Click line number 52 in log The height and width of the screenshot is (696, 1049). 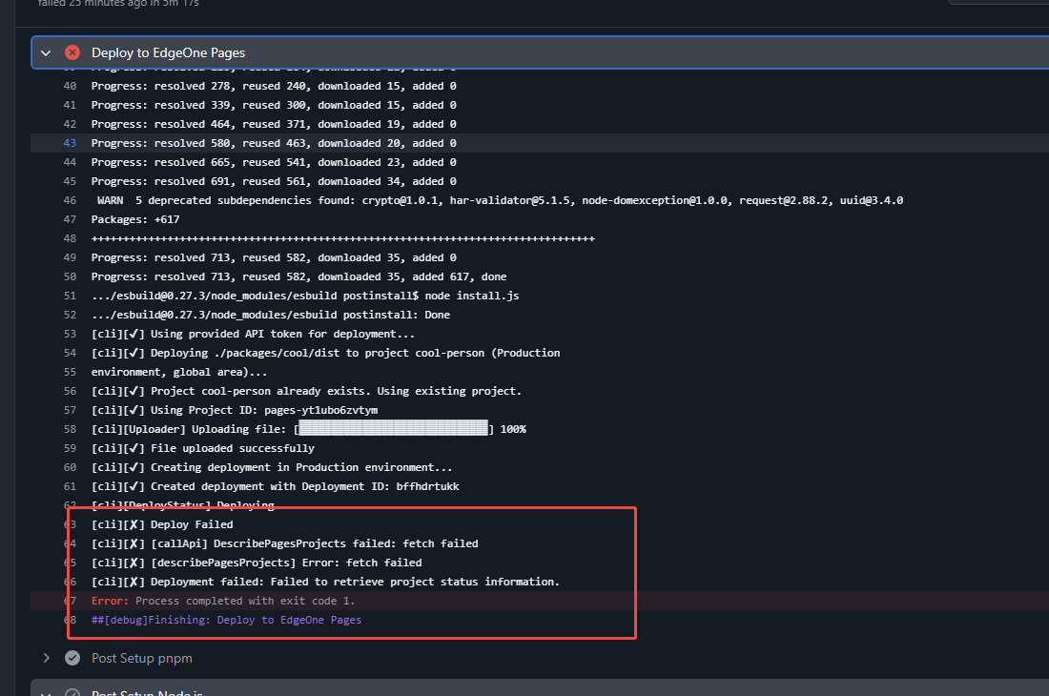[70, 315]
